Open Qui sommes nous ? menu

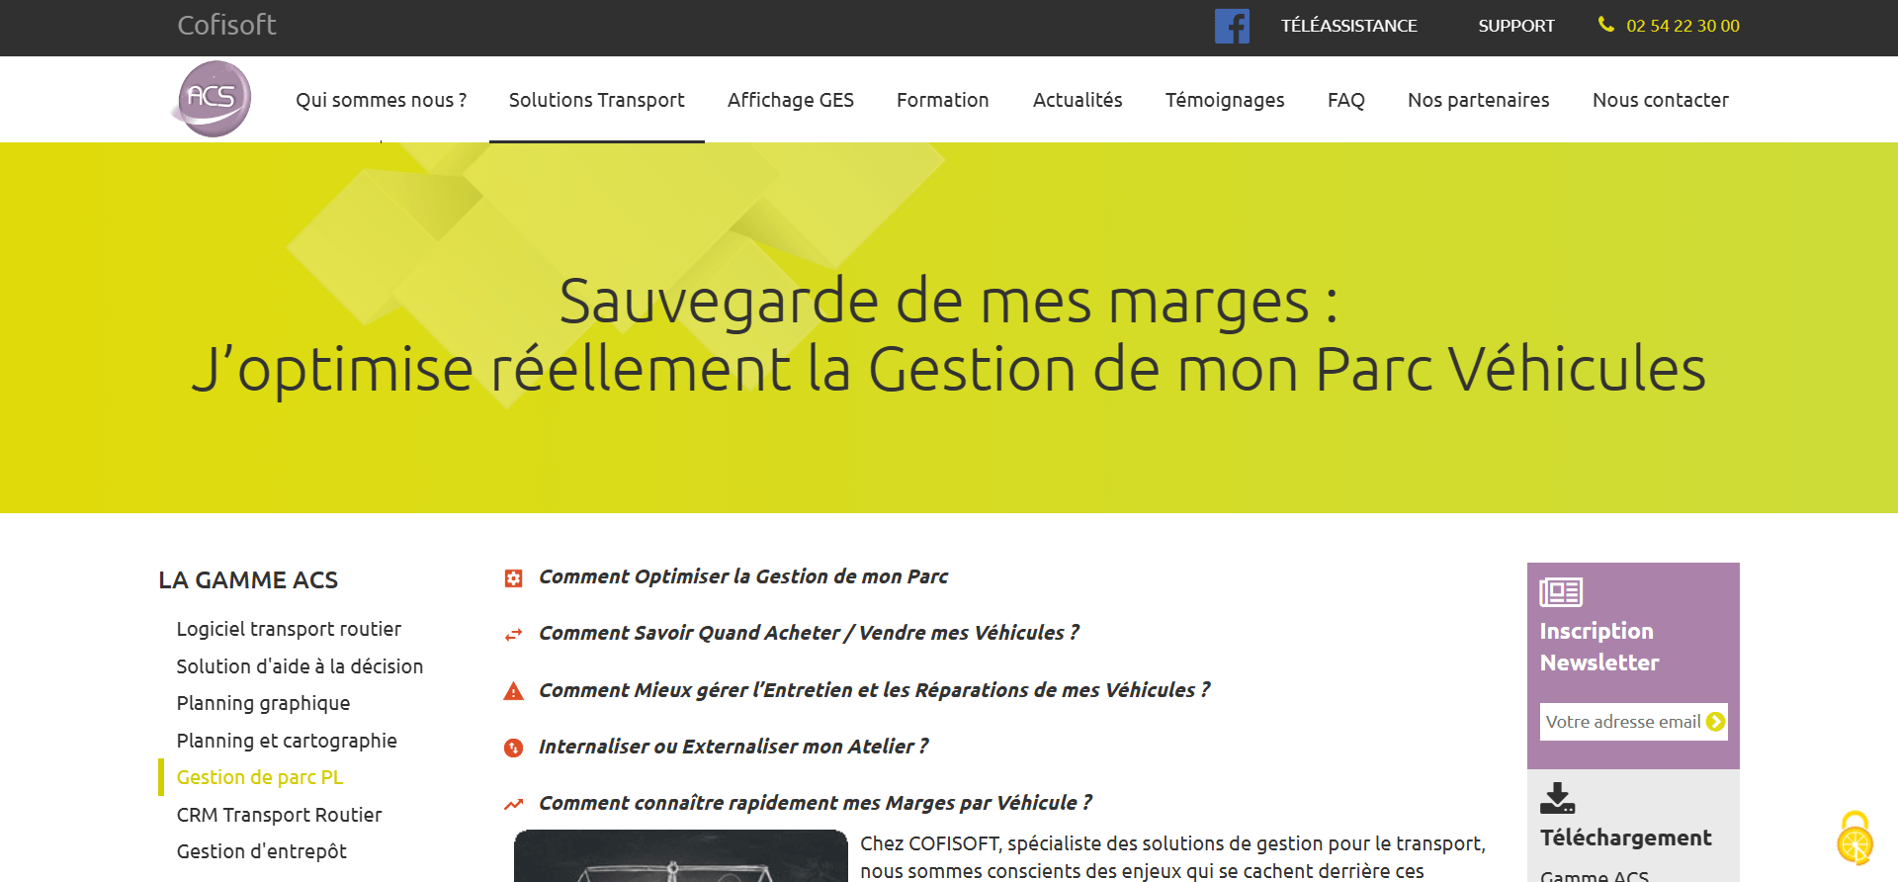click(x=381, y=100)
